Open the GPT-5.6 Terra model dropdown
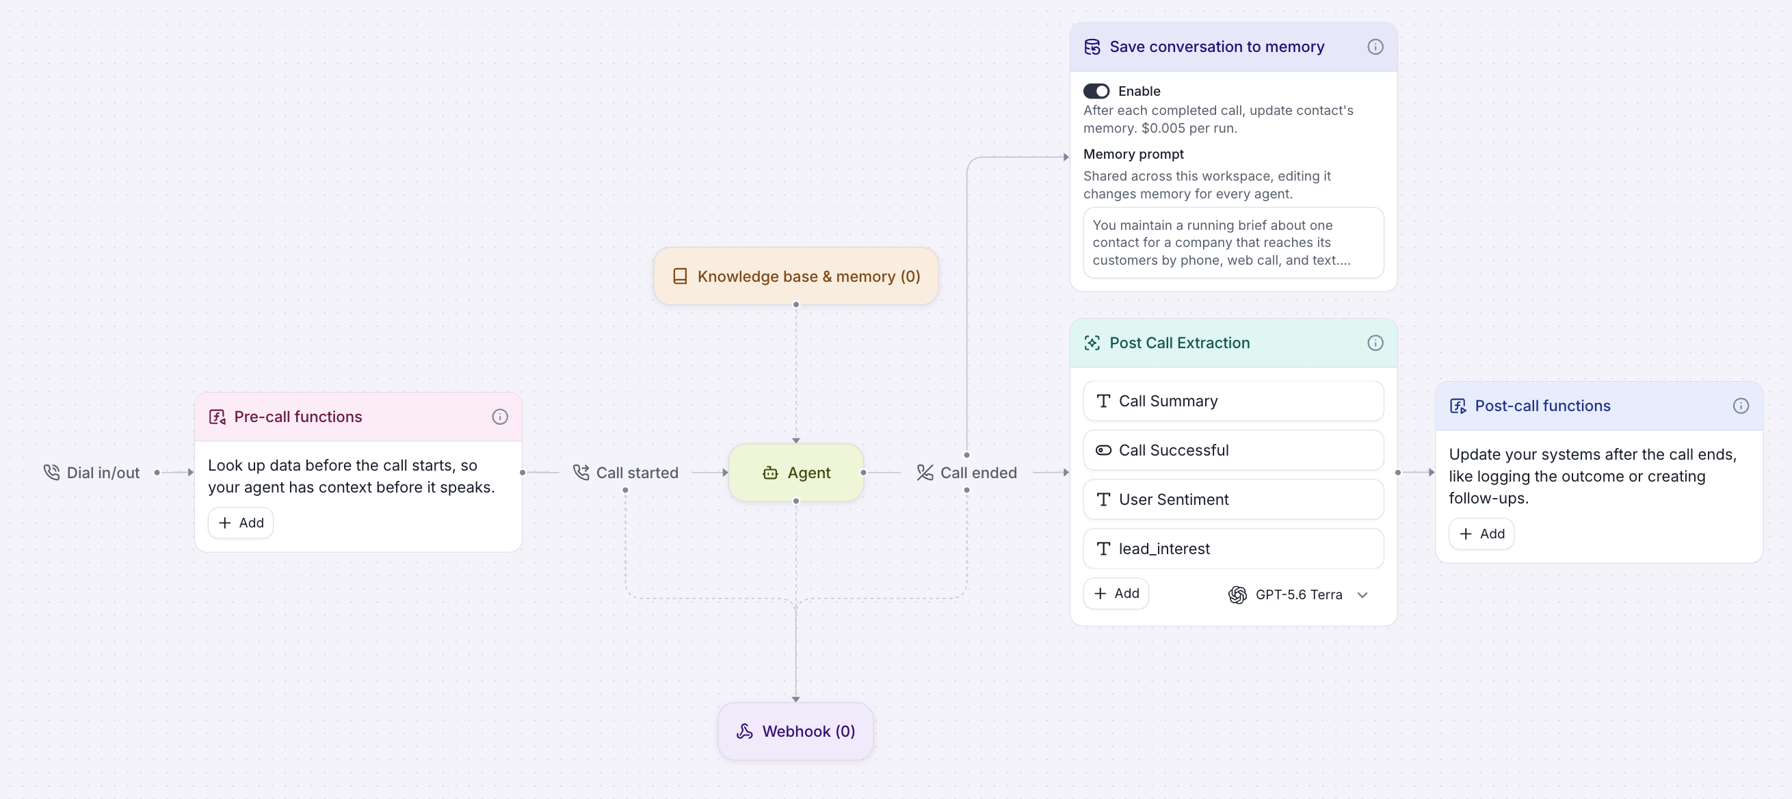 tap(1298, 594)
